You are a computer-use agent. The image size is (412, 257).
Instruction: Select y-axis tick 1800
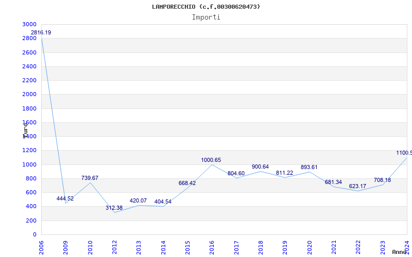click(x=29, y=108)
